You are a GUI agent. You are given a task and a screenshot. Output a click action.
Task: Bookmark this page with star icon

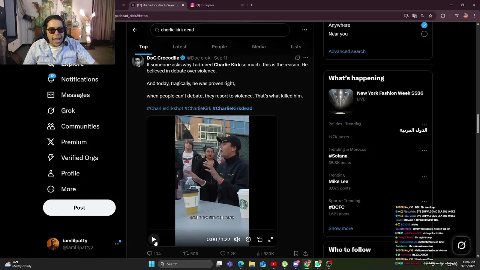tap(430, 16)
